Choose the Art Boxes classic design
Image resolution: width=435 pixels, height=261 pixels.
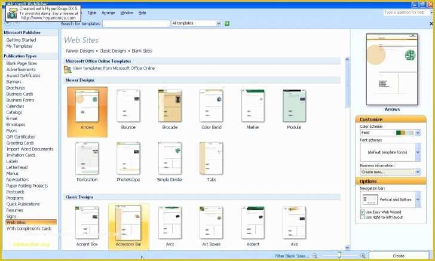[212, 223]
